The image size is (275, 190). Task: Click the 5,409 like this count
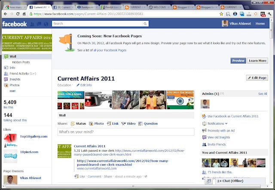pyautogui.click(x=10, y=104)
